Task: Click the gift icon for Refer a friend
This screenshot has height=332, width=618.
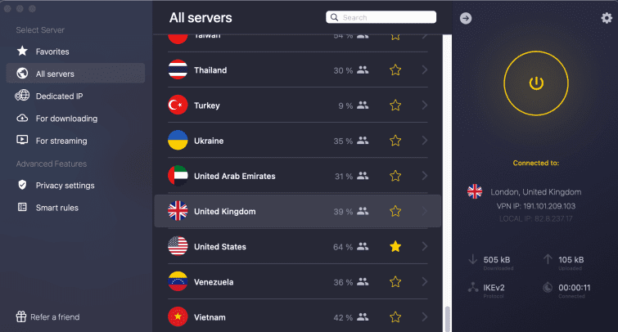Action: point(21,316)
